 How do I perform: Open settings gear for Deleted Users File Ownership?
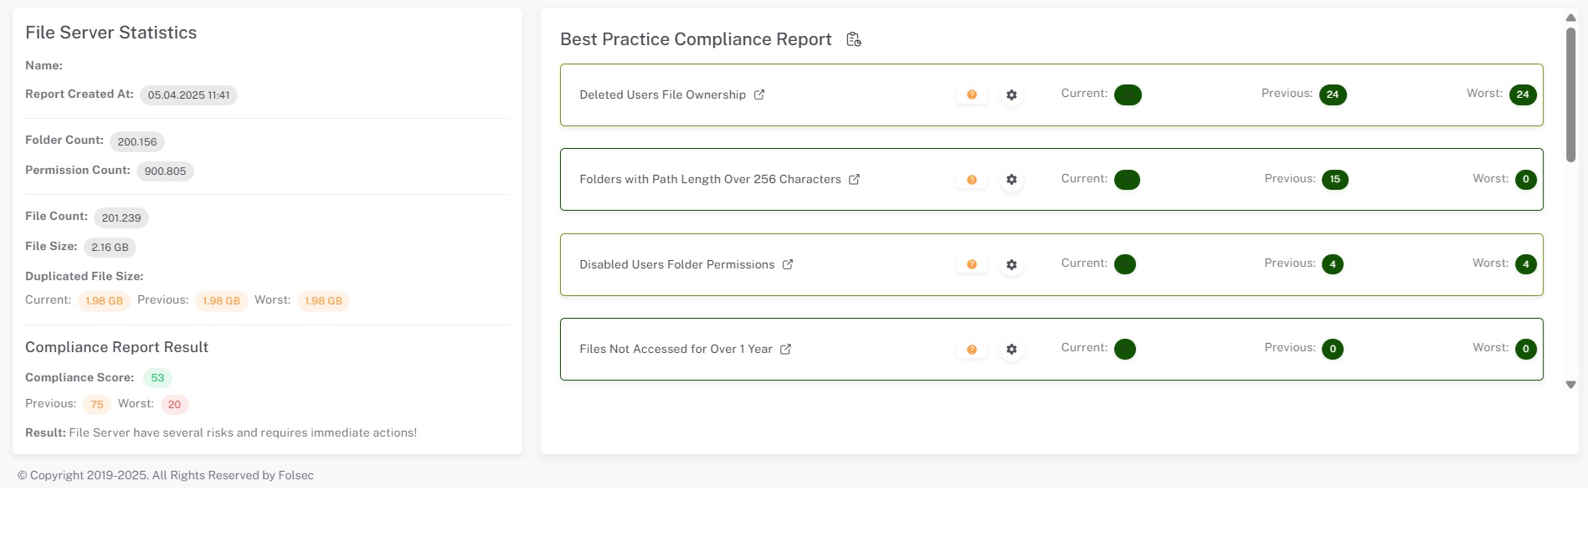pos(1011,95)
